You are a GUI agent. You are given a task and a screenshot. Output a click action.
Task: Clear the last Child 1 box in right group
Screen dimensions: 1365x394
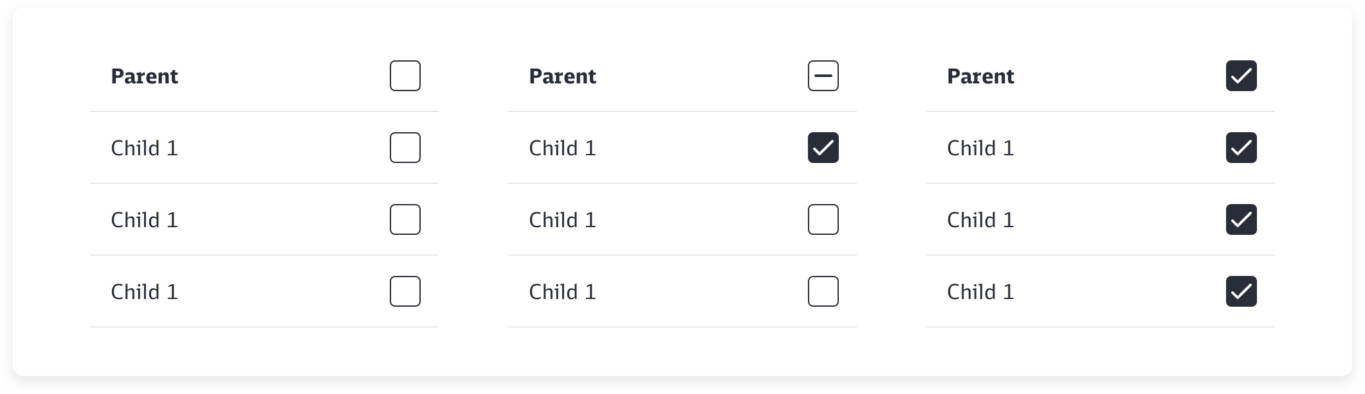1241,291
